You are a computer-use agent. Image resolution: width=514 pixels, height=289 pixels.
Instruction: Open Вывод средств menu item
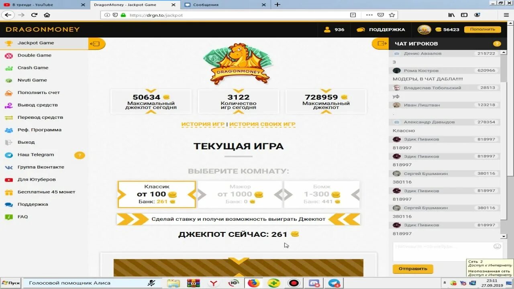38,105
